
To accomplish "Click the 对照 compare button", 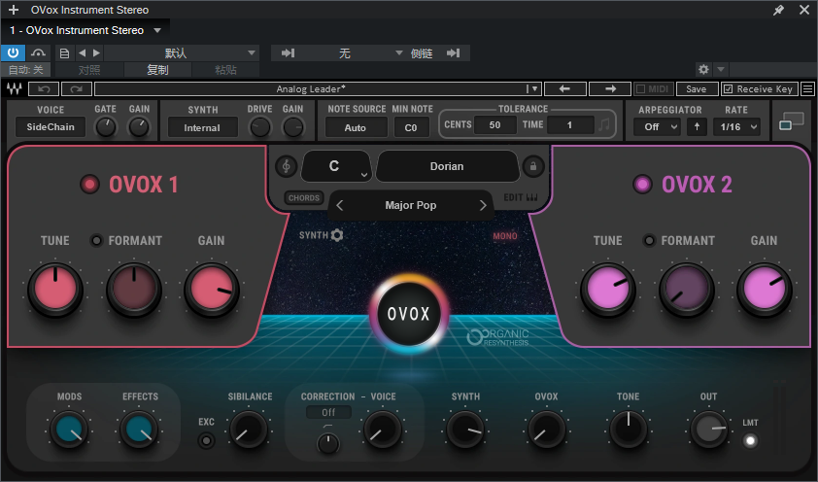I will [x=89, y=69].
